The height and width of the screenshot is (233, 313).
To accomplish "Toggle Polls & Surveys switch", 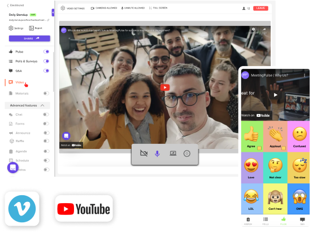I will tap(46, 61).
